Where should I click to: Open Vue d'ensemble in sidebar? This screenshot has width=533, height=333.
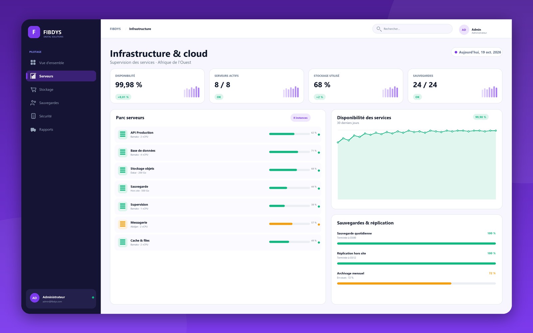[x=61, y=63]
